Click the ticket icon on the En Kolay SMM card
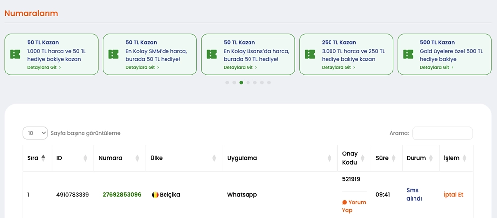 [x=114, y=54]
